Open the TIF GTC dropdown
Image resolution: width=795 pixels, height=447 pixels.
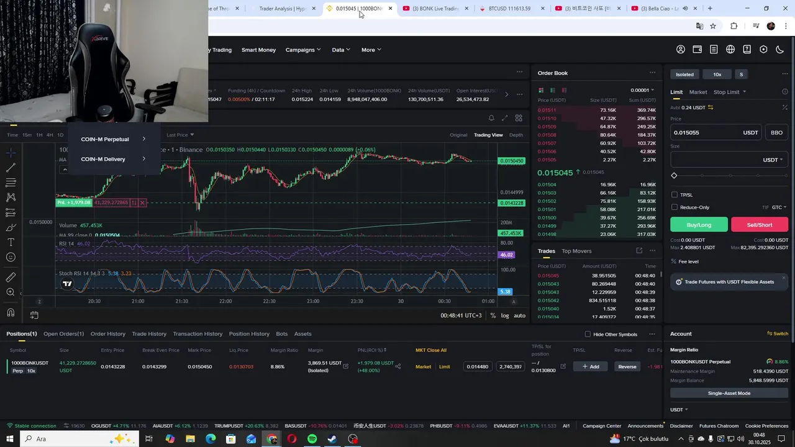pyautogui.click(x=779, y=207)
